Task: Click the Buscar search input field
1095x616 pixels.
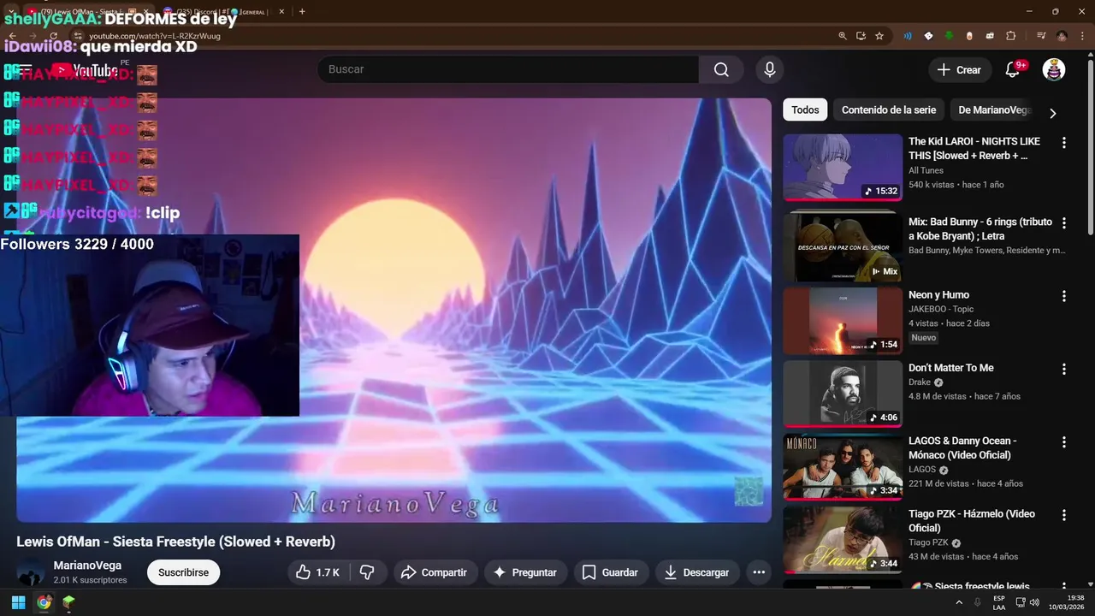Action: pyautogui.click(x=508, y=69)
